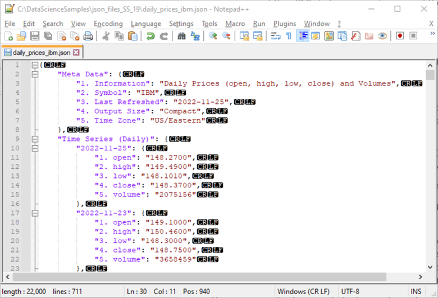
Task: Select the daily_prices_ibm.json tab
Action: 42,53
